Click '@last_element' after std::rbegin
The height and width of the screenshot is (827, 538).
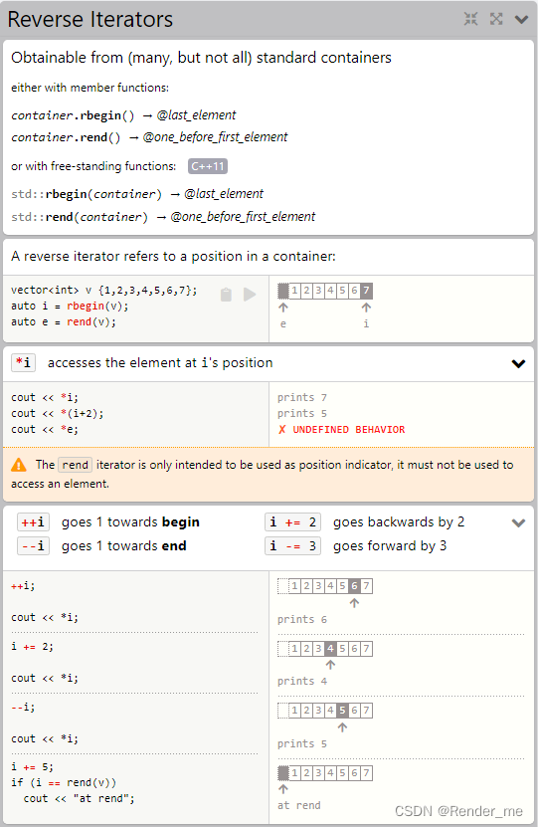(x=224, y=194)
